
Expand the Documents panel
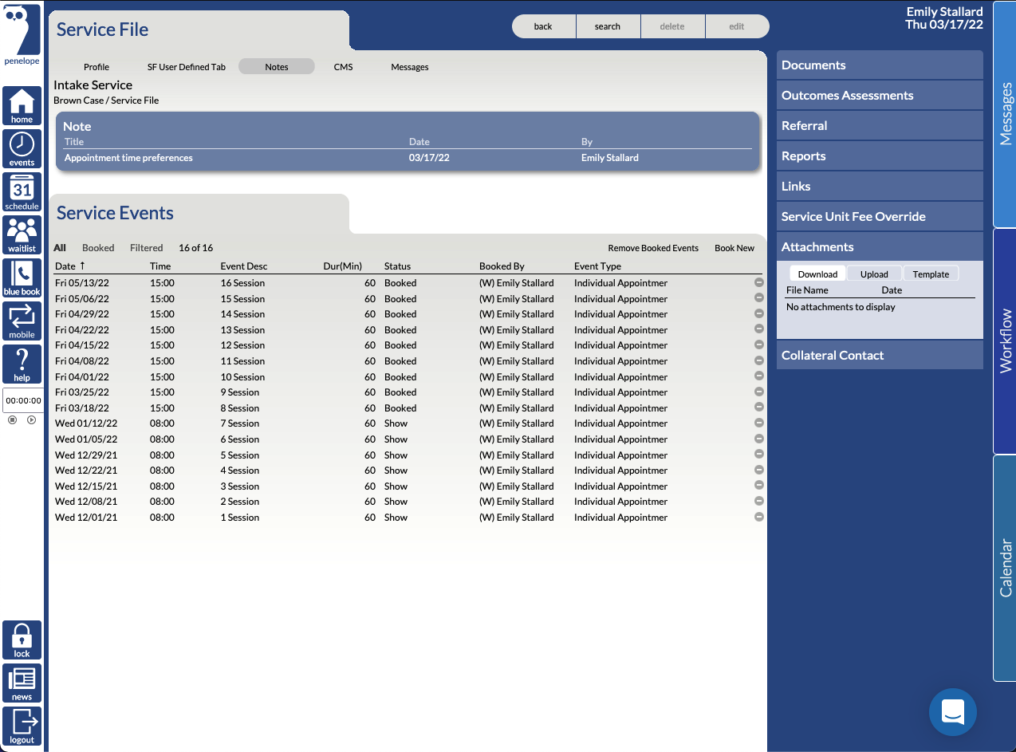(880, 65)
